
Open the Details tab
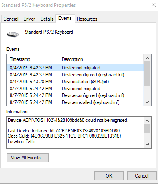coord(47,19)
